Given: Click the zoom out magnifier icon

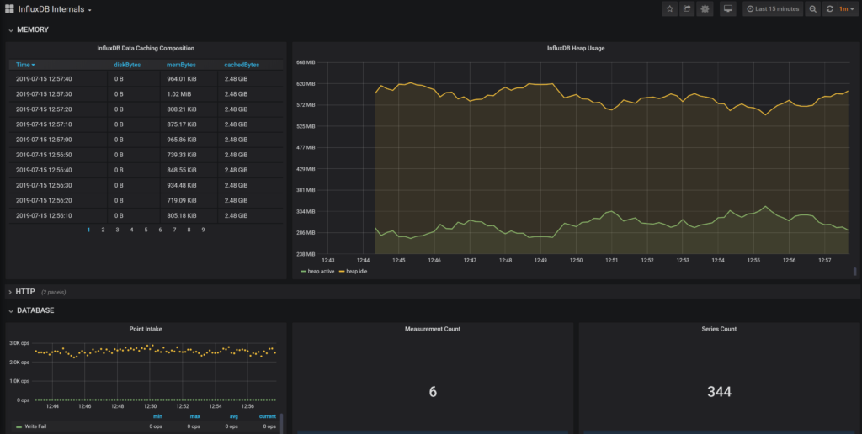Looking at the screenshot, I should coord(812,8).
